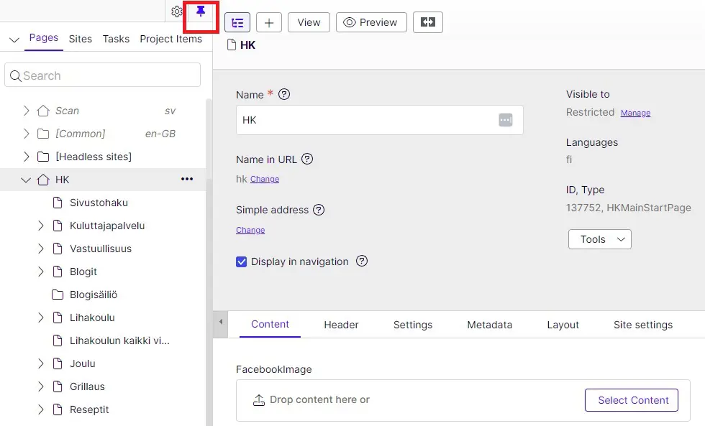Image resolution: width=705 pixels, height=426 pixels.
Task: Click help icon beside Simple address
Action: tap(319, 210)
